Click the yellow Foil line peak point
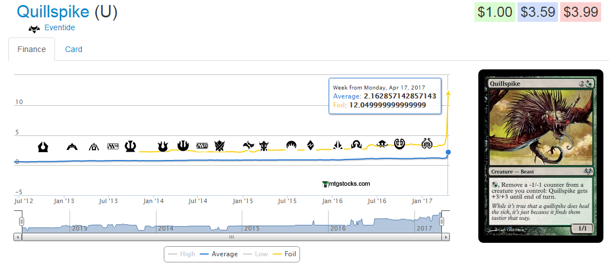The height and width of the screenshot is (268, 609). pyautogui.click(x=448, y=92)
